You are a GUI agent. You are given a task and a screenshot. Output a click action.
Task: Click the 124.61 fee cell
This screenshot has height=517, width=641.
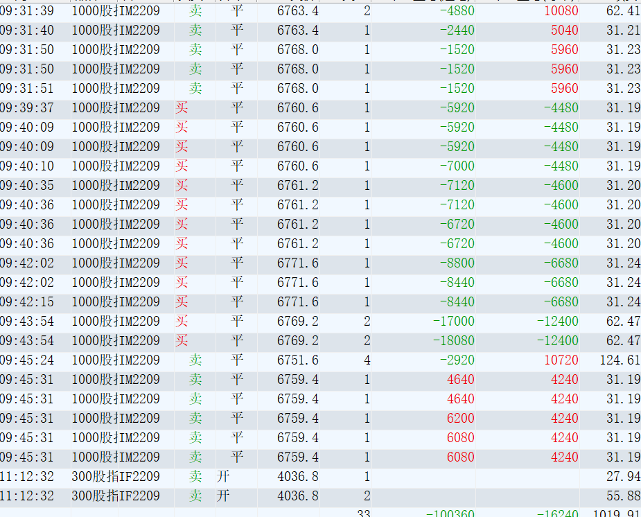point(620,360)
